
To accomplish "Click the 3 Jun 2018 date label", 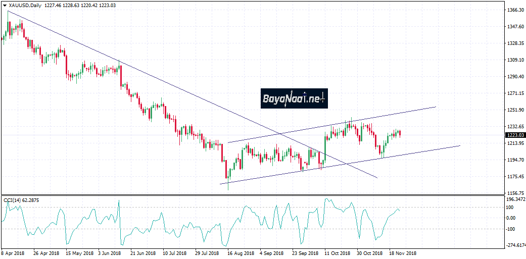I will point(110,253).
